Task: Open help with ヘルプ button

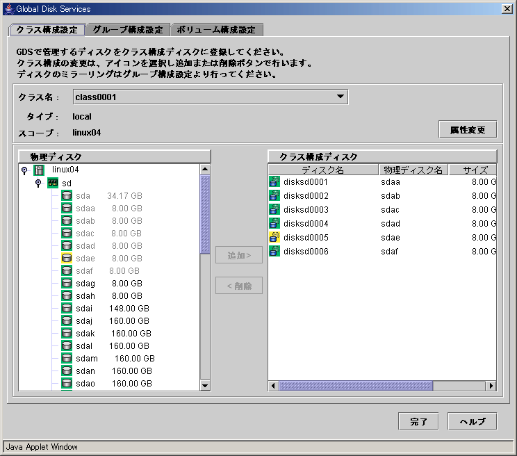Action: click(x=473, y=421)
